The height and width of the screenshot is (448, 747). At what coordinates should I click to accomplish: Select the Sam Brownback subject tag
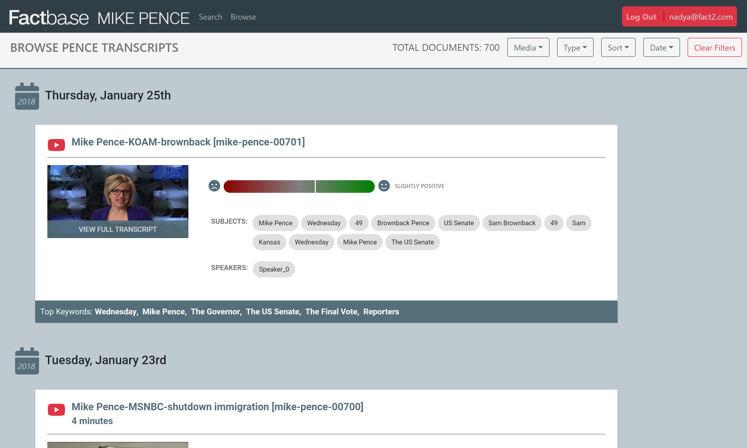tap(512, 223)
